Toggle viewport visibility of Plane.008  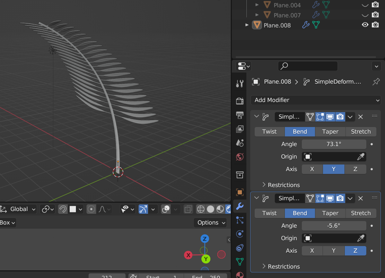[x=365, y=25]
